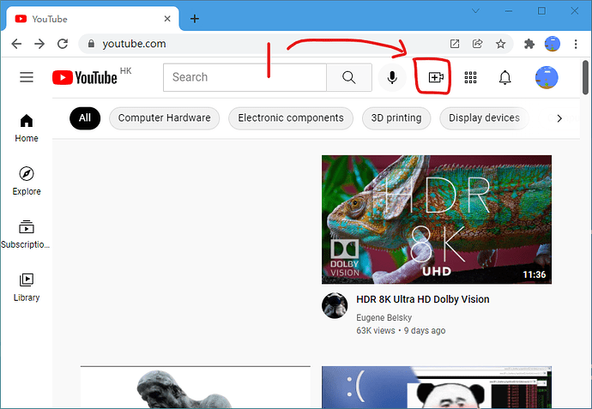Select the All filter chip
The height and width of the screenshot is (409, 592).
coord(85,118)
